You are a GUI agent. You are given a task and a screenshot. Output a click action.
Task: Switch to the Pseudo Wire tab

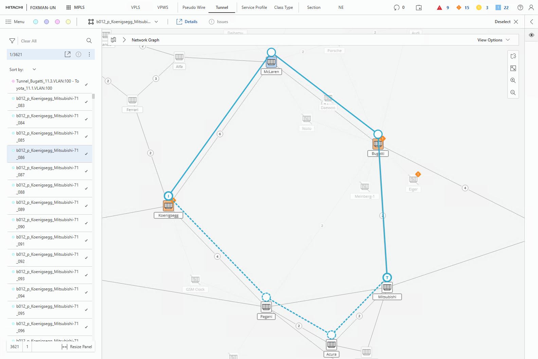pos(194,7)
